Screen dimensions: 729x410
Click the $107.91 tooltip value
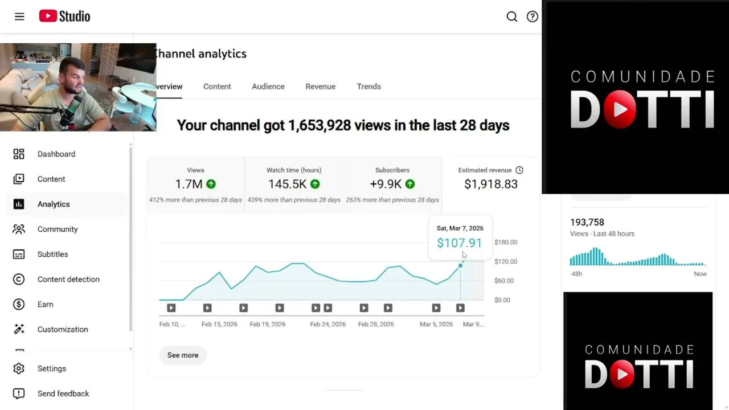tap(459, 243)
